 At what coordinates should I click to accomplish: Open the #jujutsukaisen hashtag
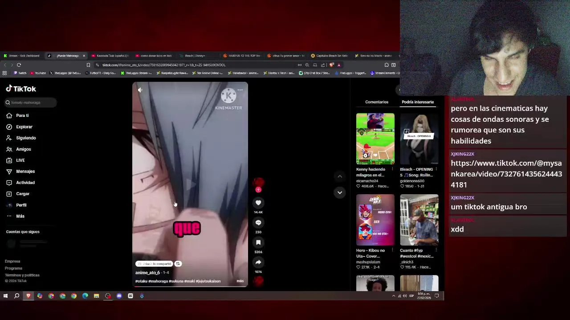pos(208,281)
